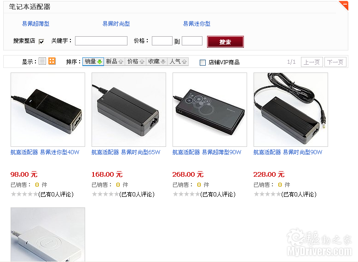Screen dimensions: 358x262
Task: Sort by 收藏 favorites
Action: click(x=157, y=61)
